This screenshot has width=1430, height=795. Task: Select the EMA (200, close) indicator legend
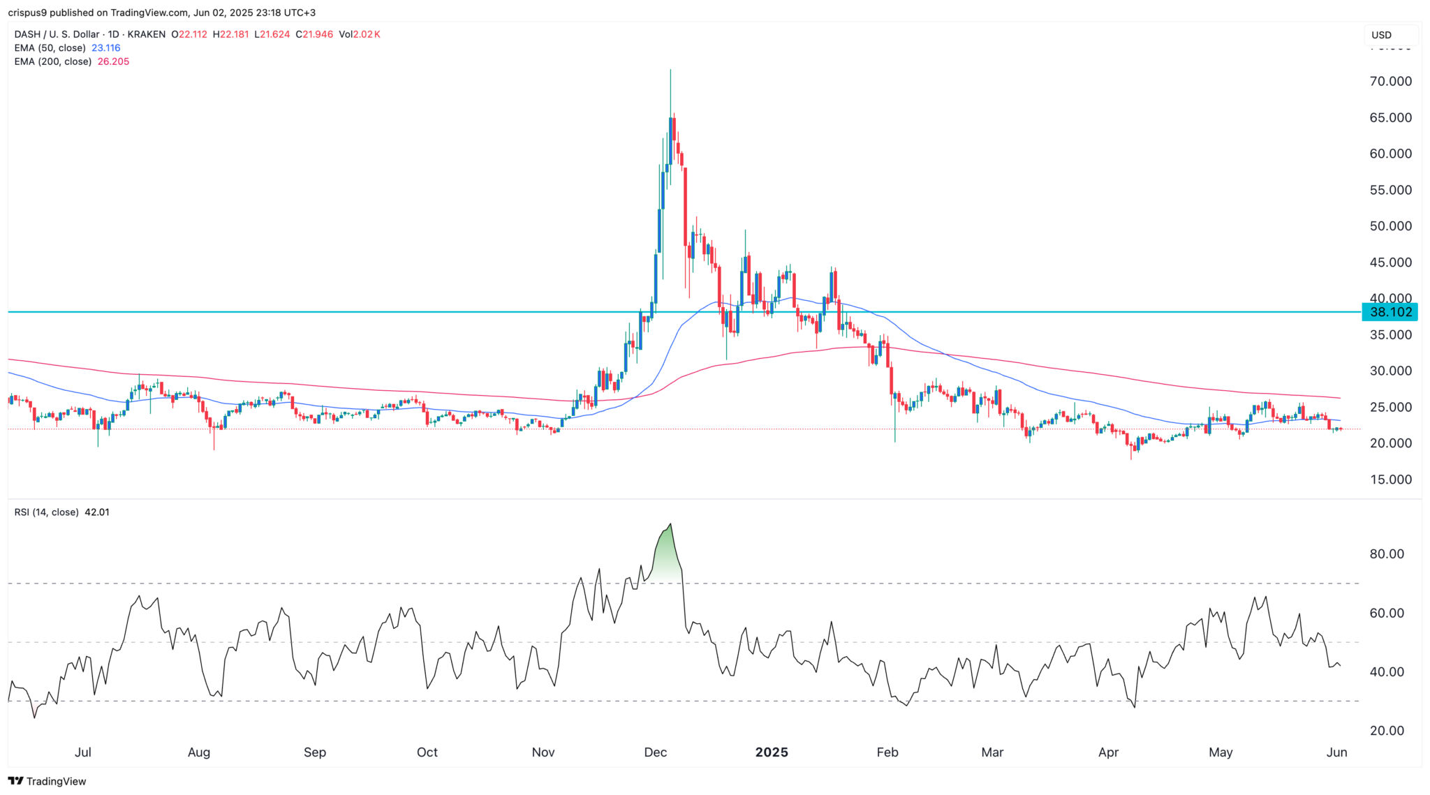click(x=53, y=61)
